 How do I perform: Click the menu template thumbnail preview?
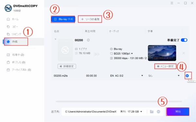tap(162, 53)
